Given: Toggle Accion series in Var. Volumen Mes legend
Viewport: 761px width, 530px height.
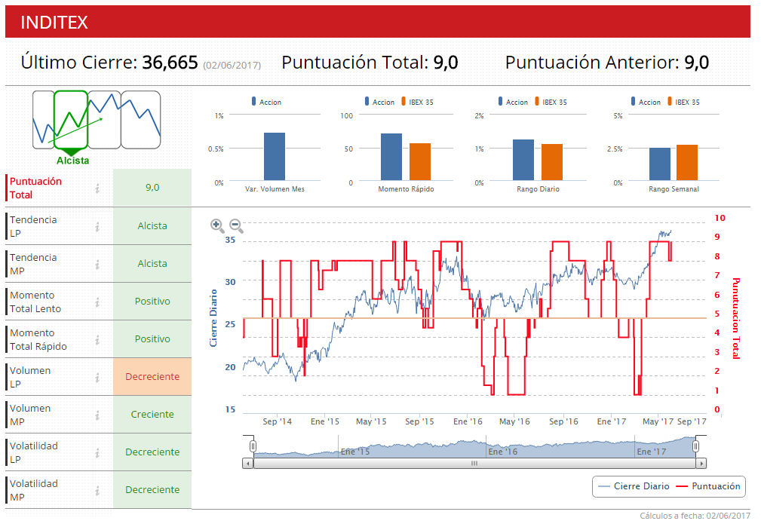Looking at the screenshot, I should [266, 102].
